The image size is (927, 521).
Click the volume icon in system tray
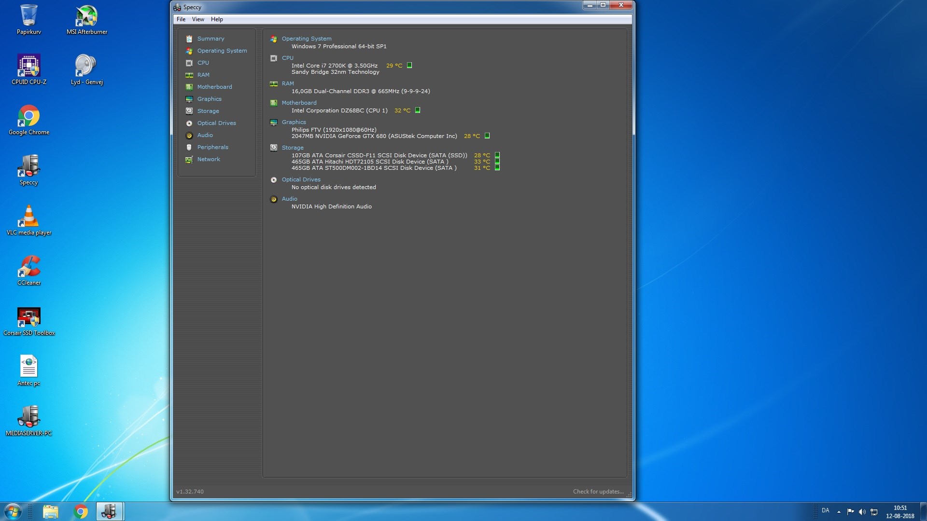tap(862, 511)
